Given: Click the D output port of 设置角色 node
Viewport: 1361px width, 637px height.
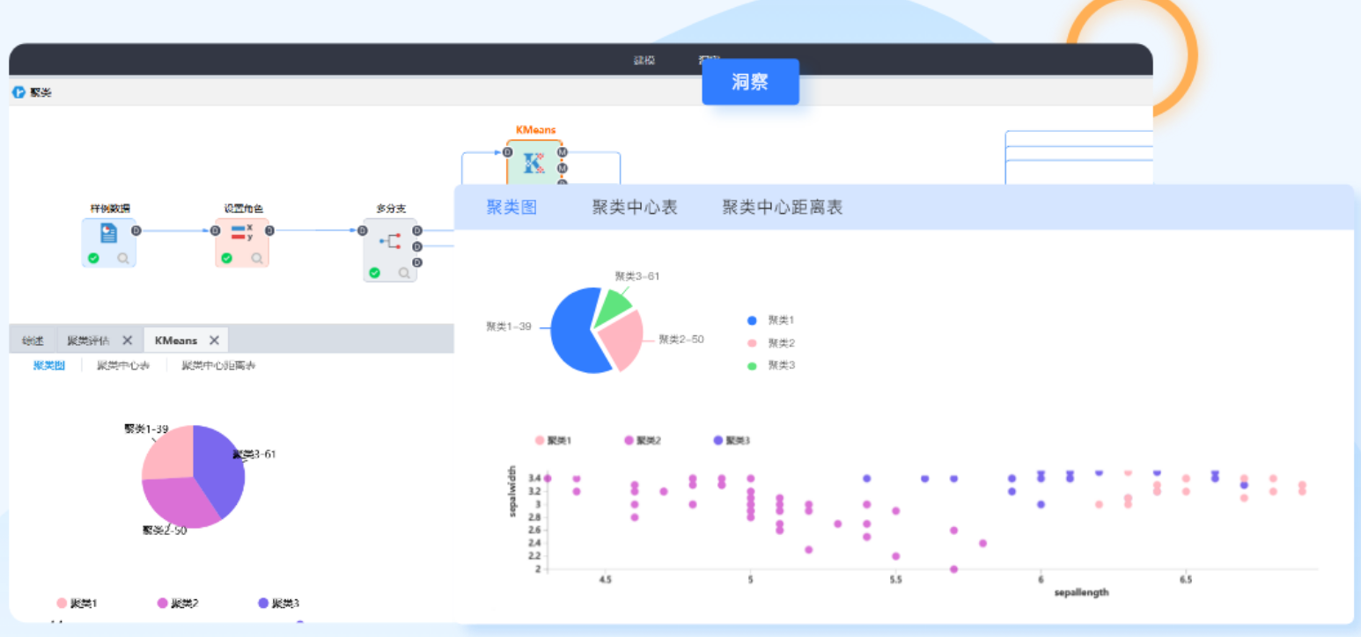Looking at the screenshot, I should [x=269, y=231].
